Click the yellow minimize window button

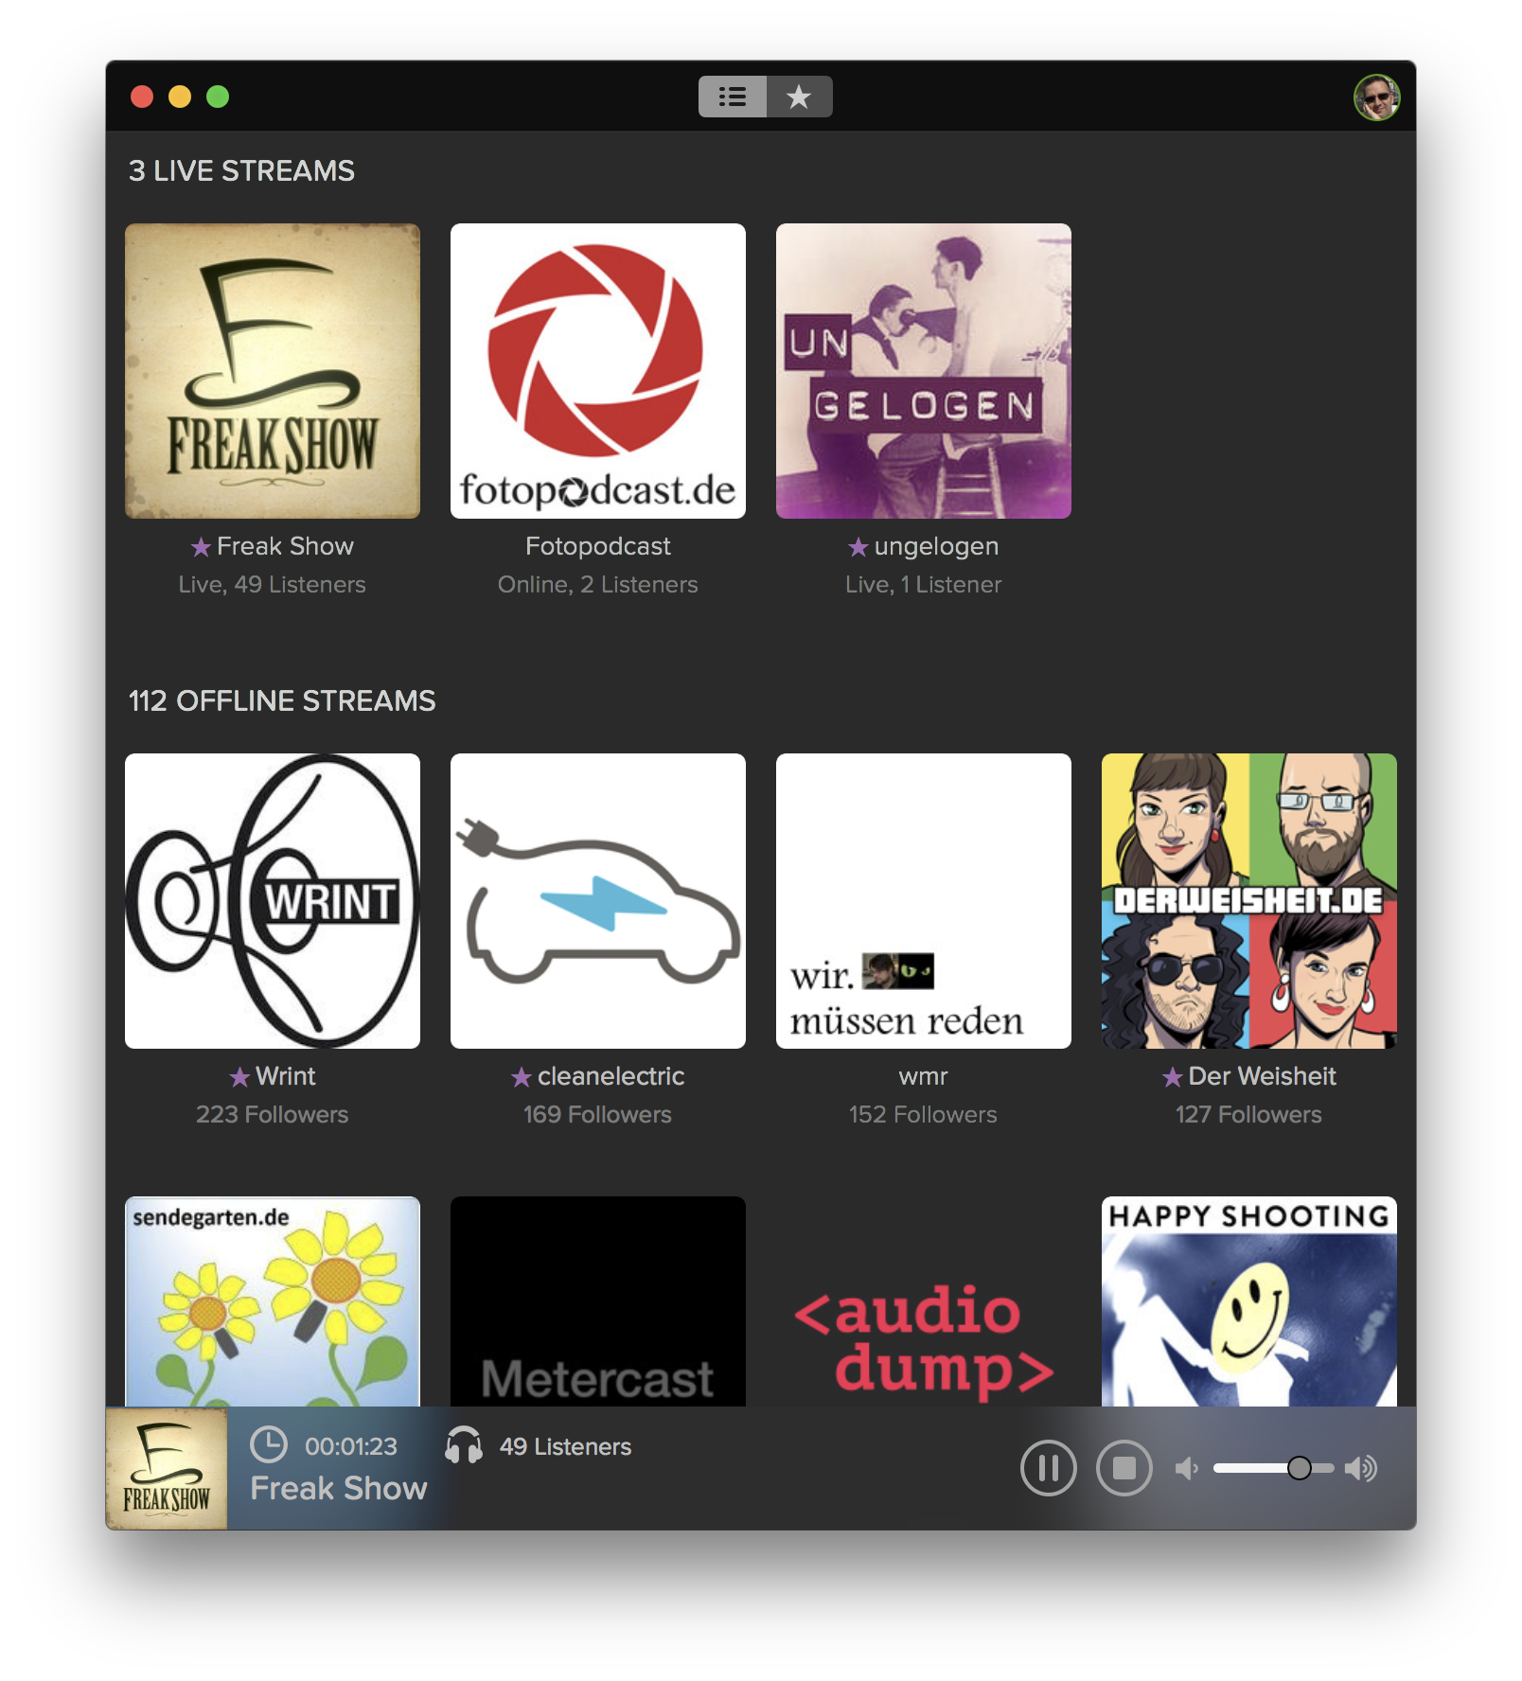180,97
